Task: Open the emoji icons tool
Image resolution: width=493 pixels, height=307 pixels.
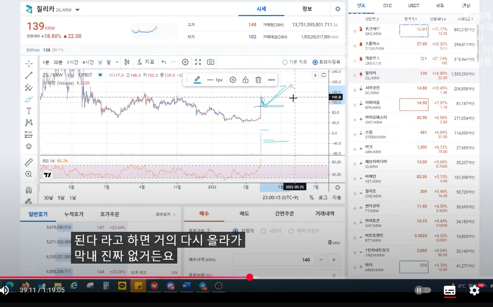Action: pyautogui.click(x=29, y=146)
